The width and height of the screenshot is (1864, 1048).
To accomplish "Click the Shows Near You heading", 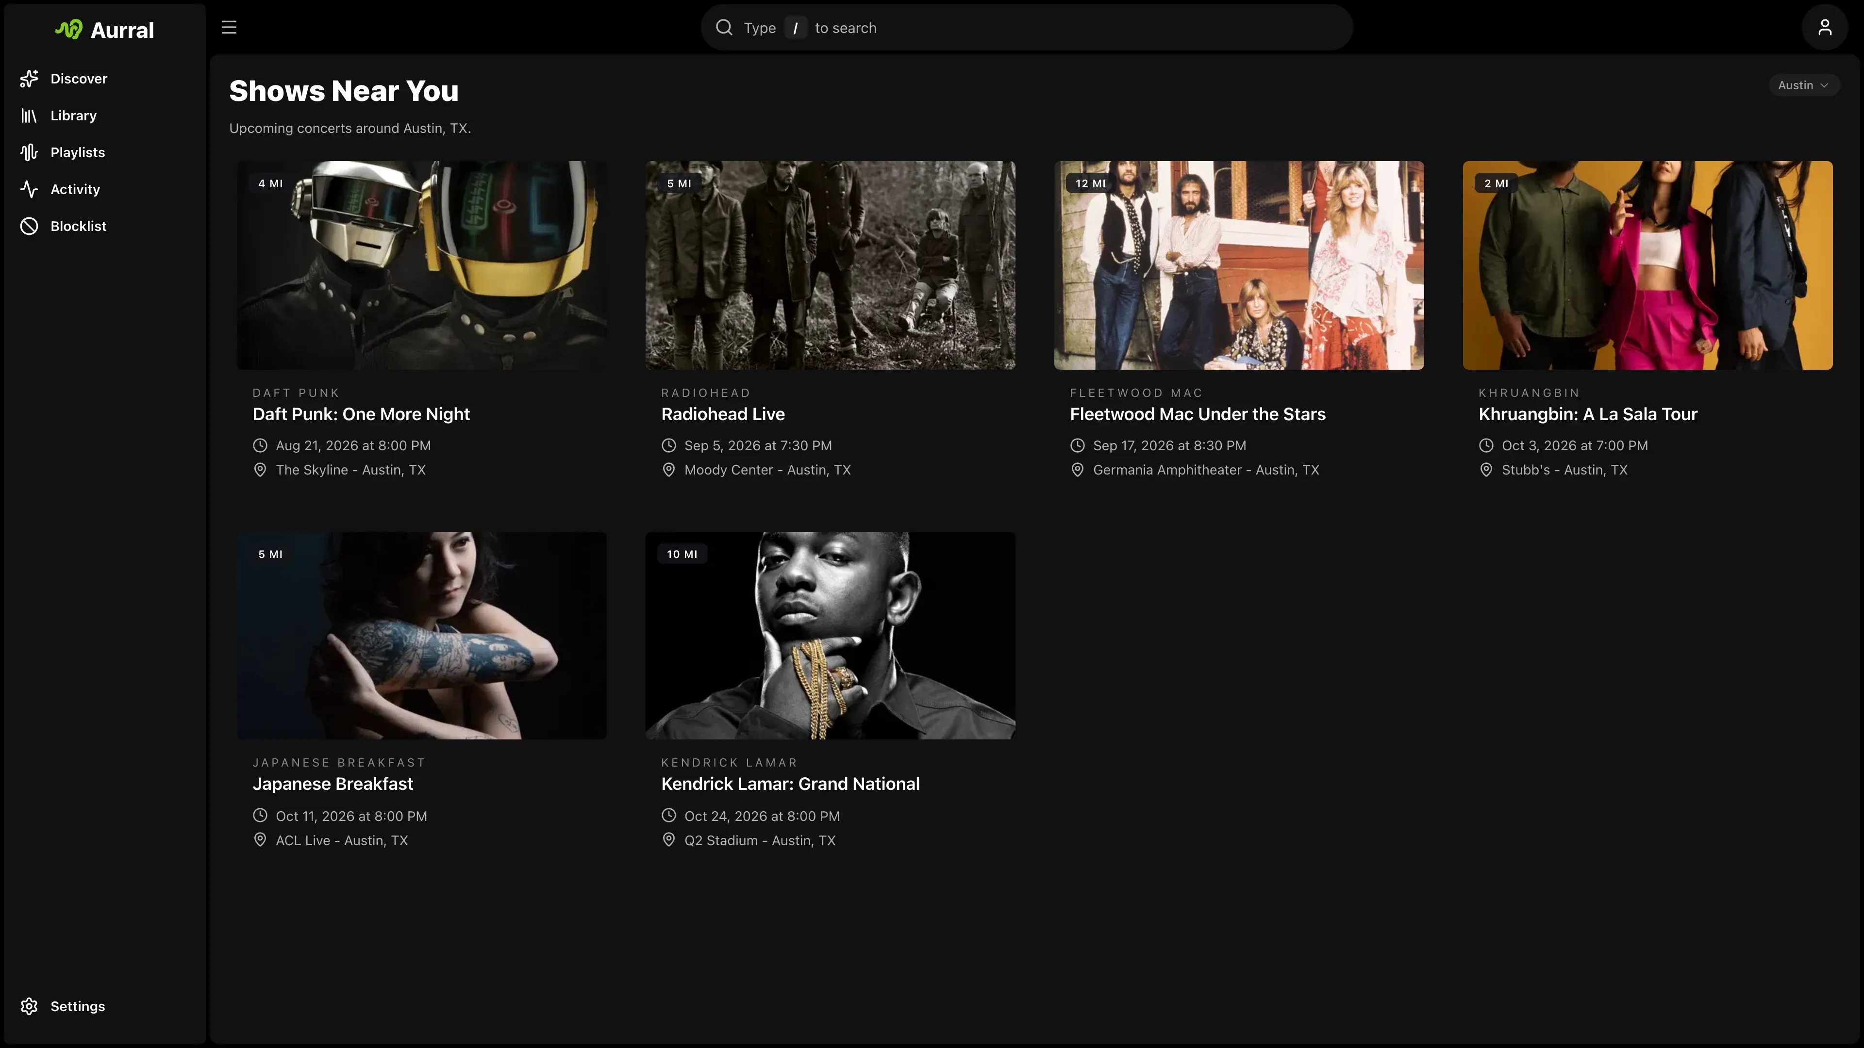I will click(344, 91).
